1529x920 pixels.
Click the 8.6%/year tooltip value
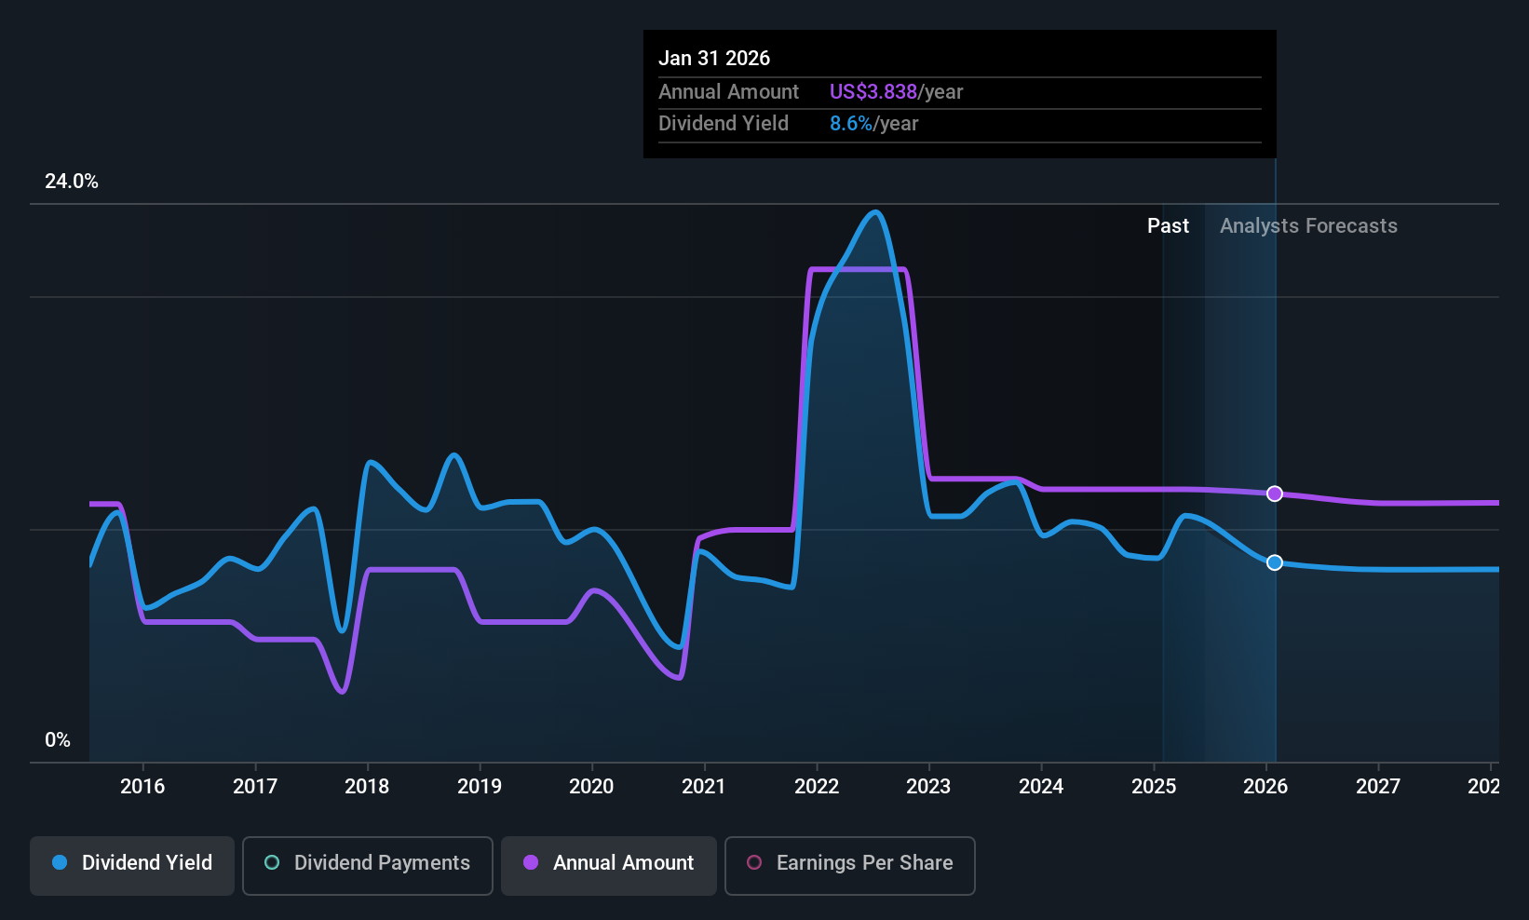pos(873,124)
